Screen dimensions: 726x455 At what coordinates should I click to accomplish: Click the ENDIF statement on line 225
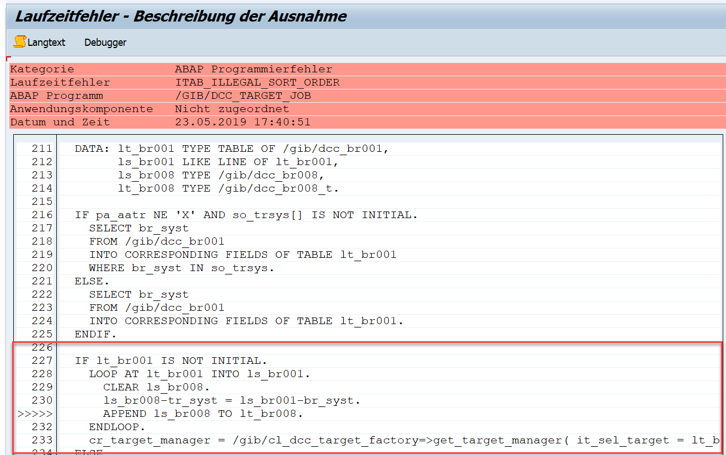(96, 334)
